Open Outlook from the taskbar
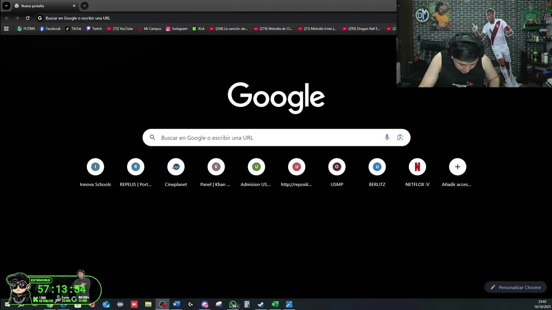 pos(106,304)
